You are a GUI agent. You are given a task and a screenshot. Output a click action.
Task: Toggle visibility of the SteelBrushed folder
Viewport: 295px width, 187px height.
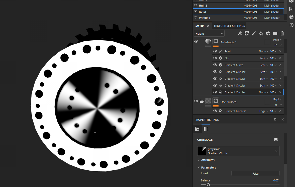click(x=196, y=101)
